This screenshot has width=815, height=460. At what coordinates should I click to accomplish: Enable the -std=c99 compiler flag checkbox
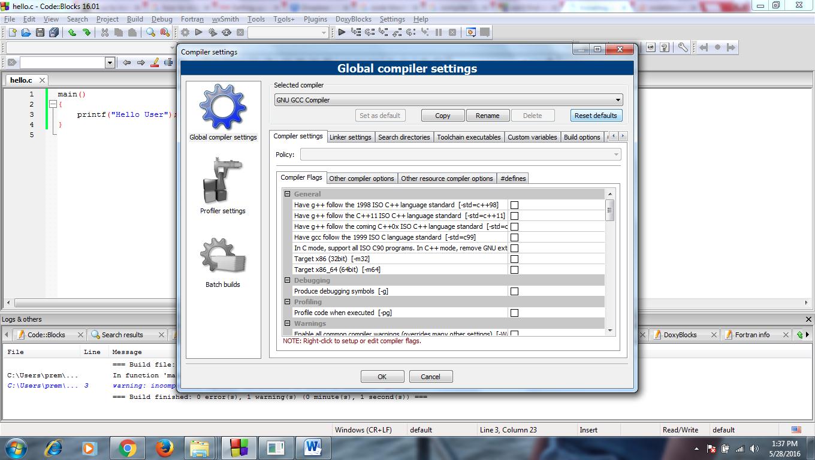click(x=514, y=237)
